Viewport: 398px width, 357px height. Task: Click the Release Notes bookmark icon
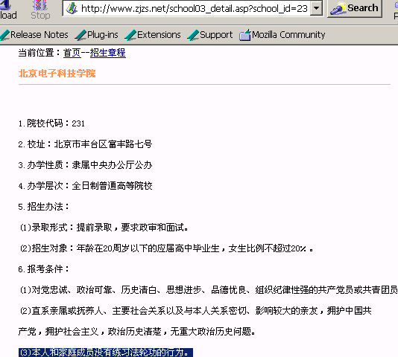[x=5, y=35]
